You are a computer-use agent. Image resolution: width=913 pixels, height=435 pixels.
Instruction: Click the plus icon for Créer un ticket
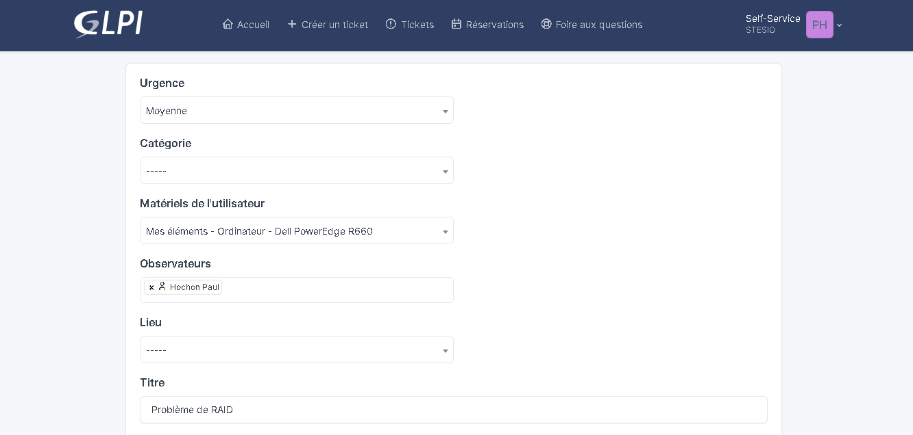click(292, 24)
